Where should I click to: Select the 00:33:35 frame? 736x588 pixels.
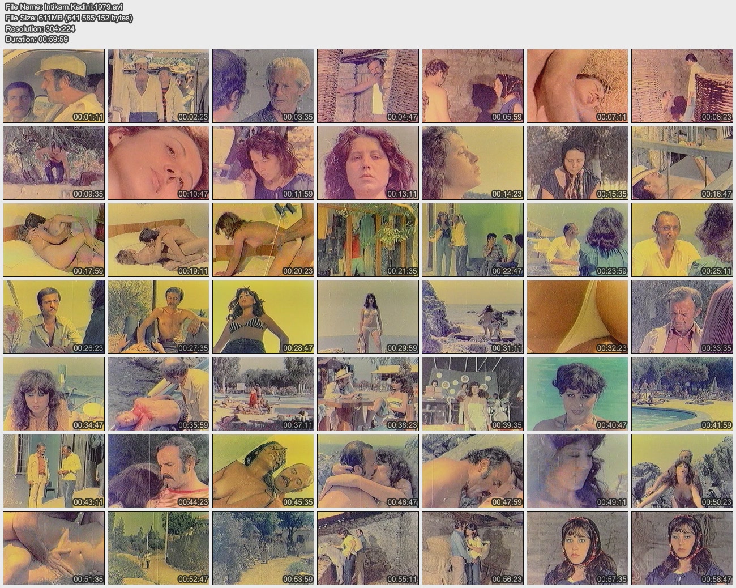[682, 317]
